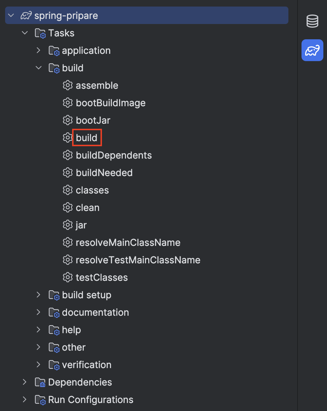The width and height of the screenshot is (327, 411).
Task: Click the Run Configurations folder icon
Action: point(40,400)
